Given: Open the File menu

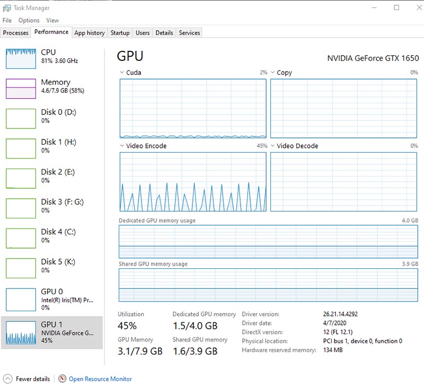Looking at the screenshot, I should [x=7, y=20].
